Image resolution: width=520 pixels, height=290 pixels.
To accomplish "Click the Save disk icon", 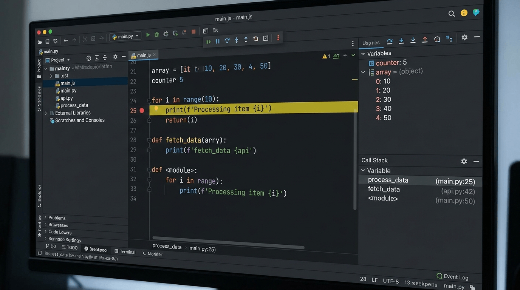I will [x=47, y=42].
